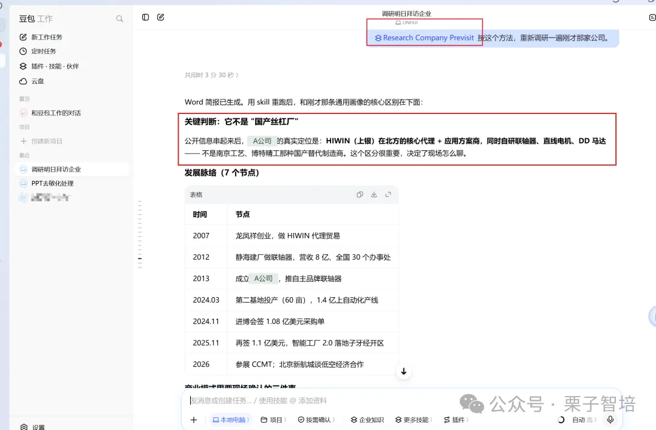Open the search icon in the sidebar
This screenshot has width=656, height=430.
pos(120,19)
